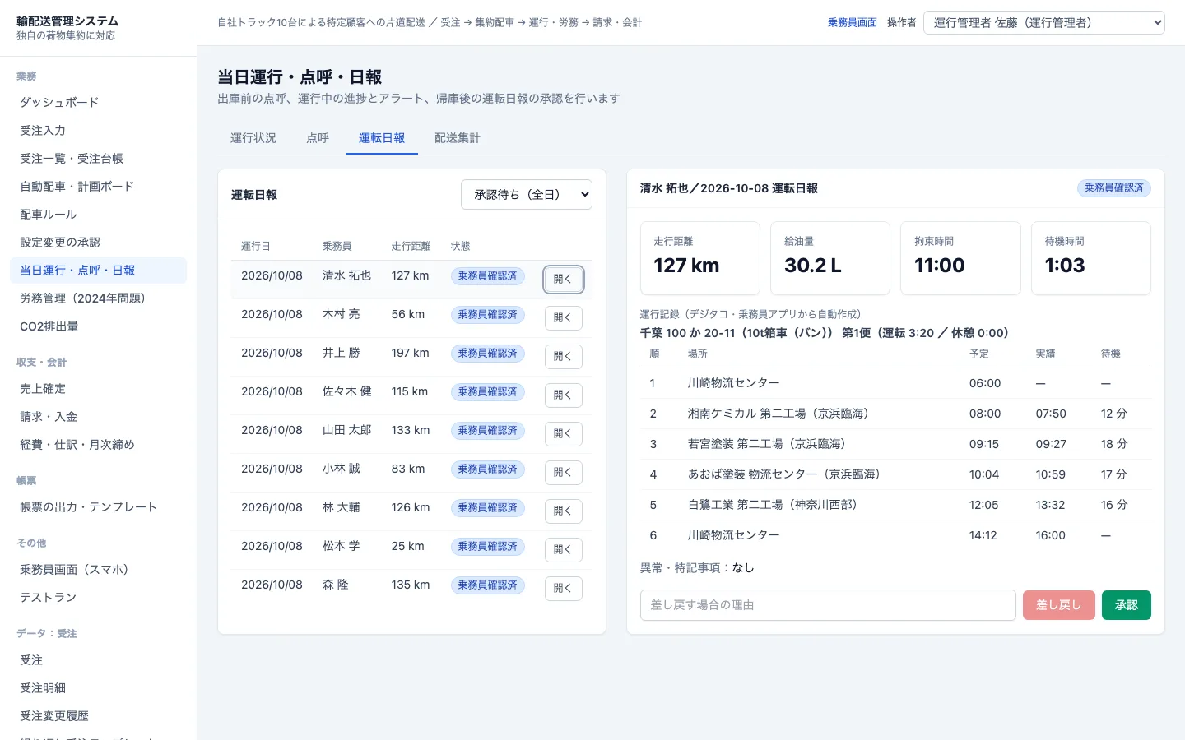Screen dimensions: 1185x740
Task: Open 佐々木 健's daily report
Action: pos(564,395)
